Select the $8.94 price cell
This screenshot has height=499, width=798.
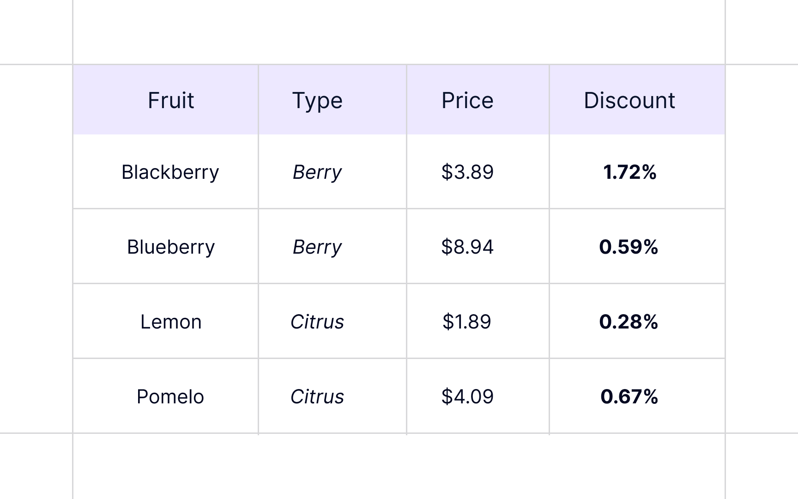[x=467, y=247]
